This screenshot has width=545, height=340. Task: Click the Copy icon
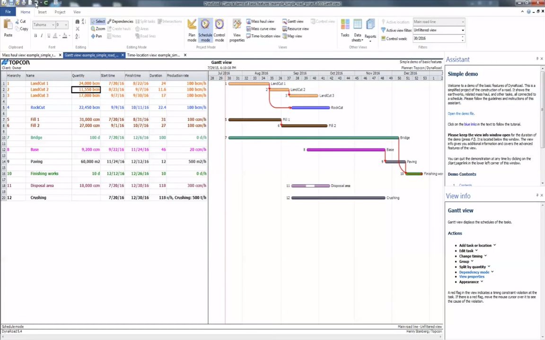coord(18,29)
